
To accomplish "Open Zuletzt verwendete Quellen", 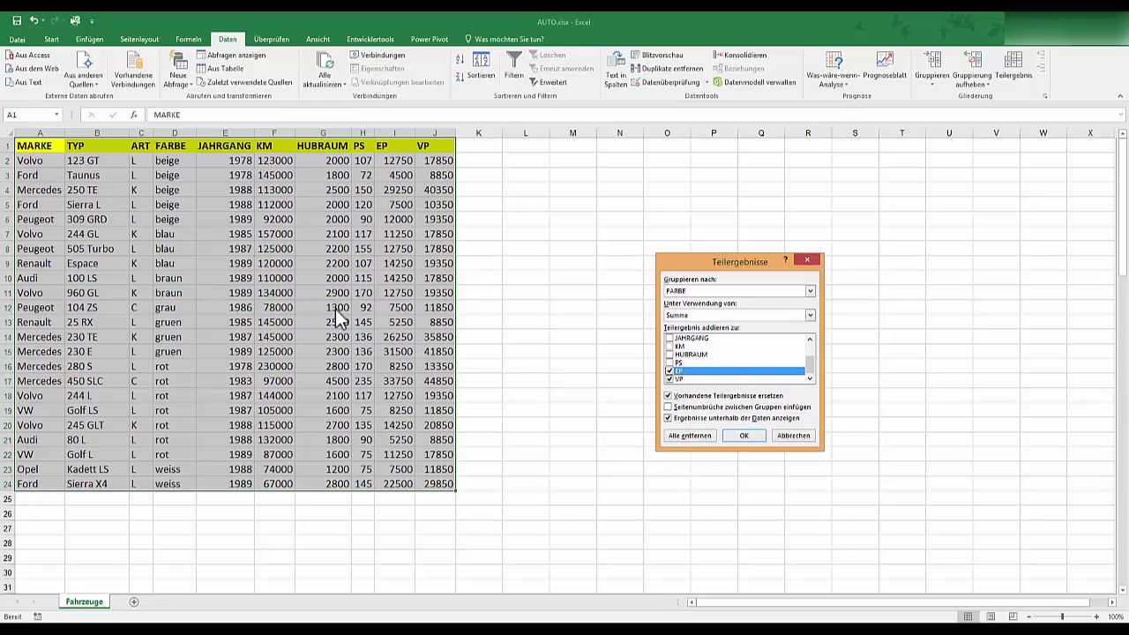I will pyautogui.click(x=243, y=82).
